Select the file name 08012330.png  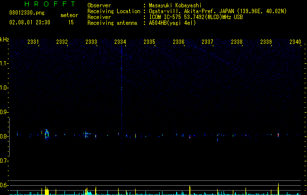pos(27,13)
